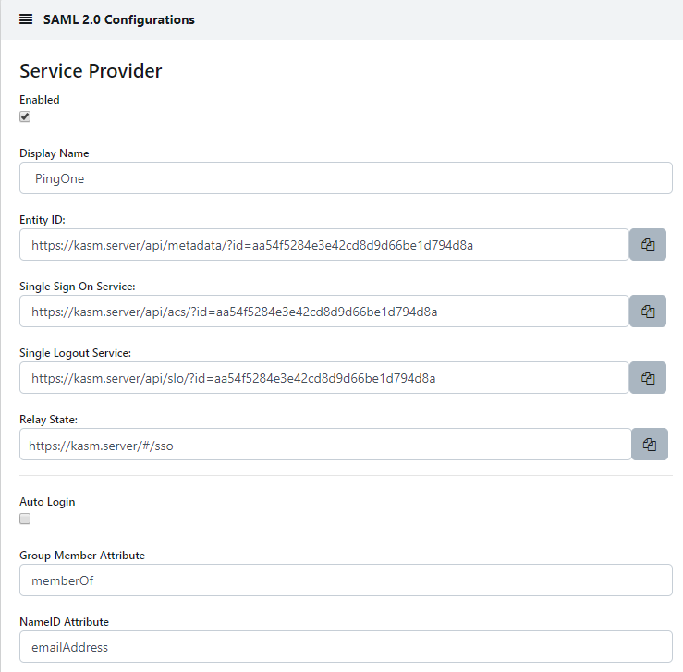The width and height of the screenshot is (683, 672).
Task: Click the "Auto Login" label text
Action: tap(47, 502)
